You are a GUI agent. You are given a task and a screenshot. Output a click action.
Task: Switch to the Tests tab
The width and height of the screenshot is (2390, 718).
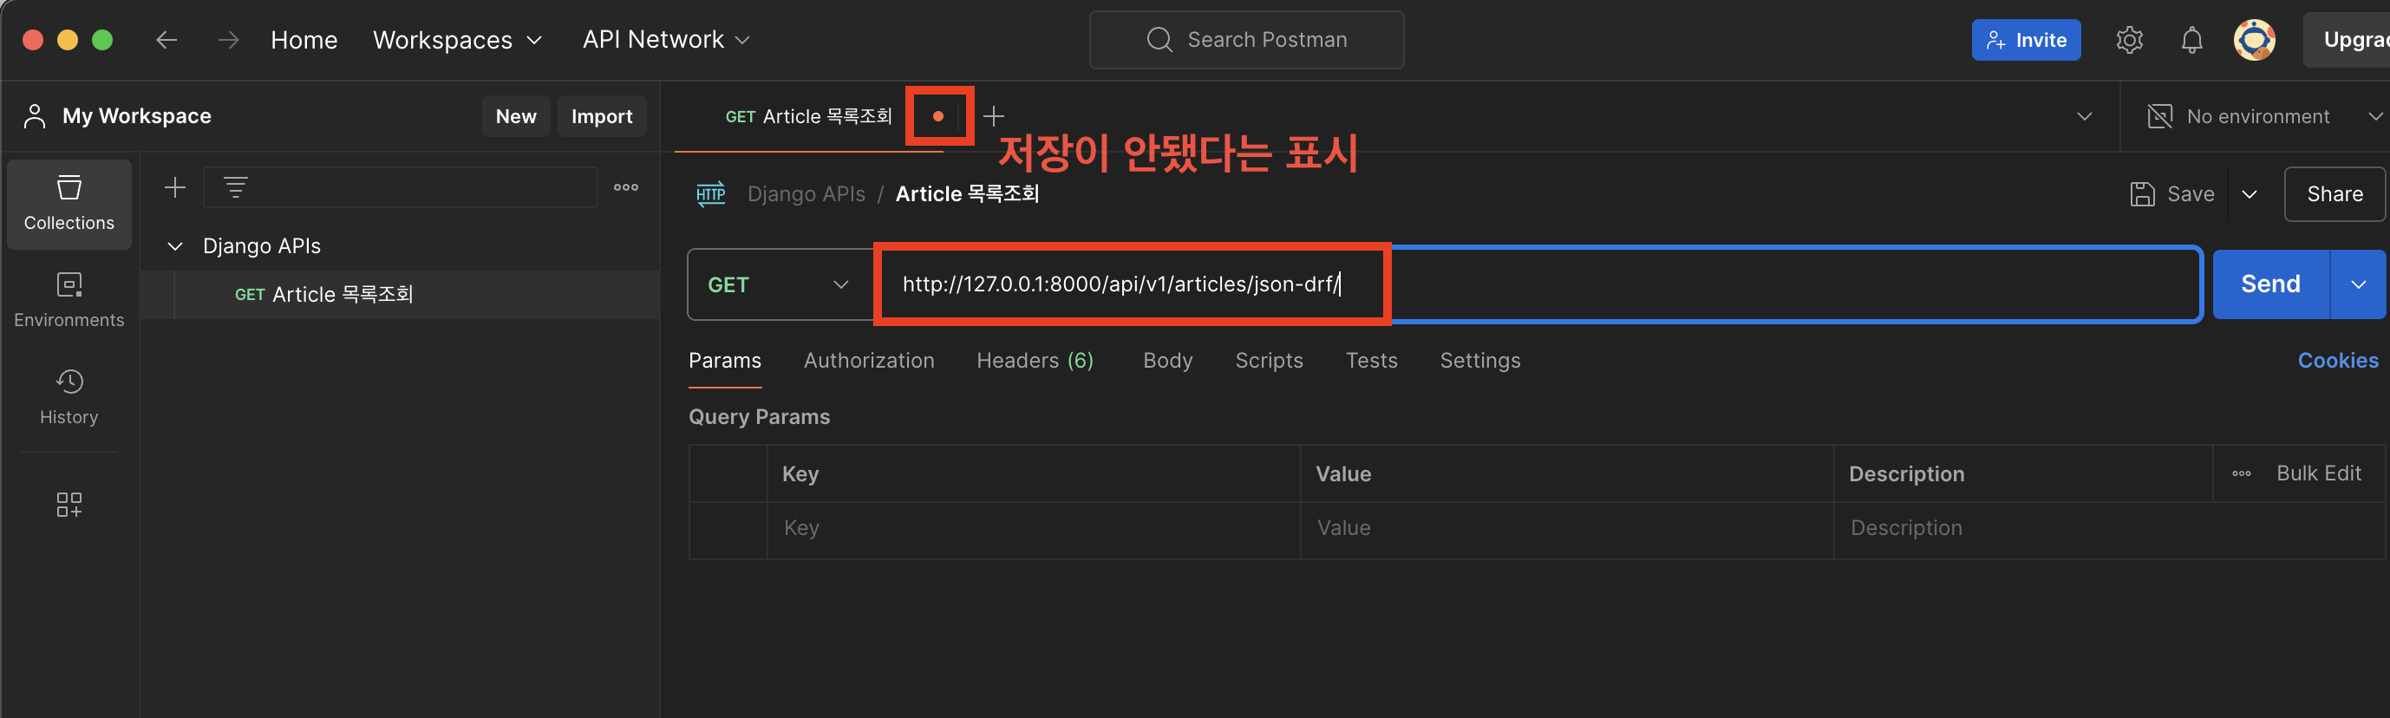coord(1370,360)
